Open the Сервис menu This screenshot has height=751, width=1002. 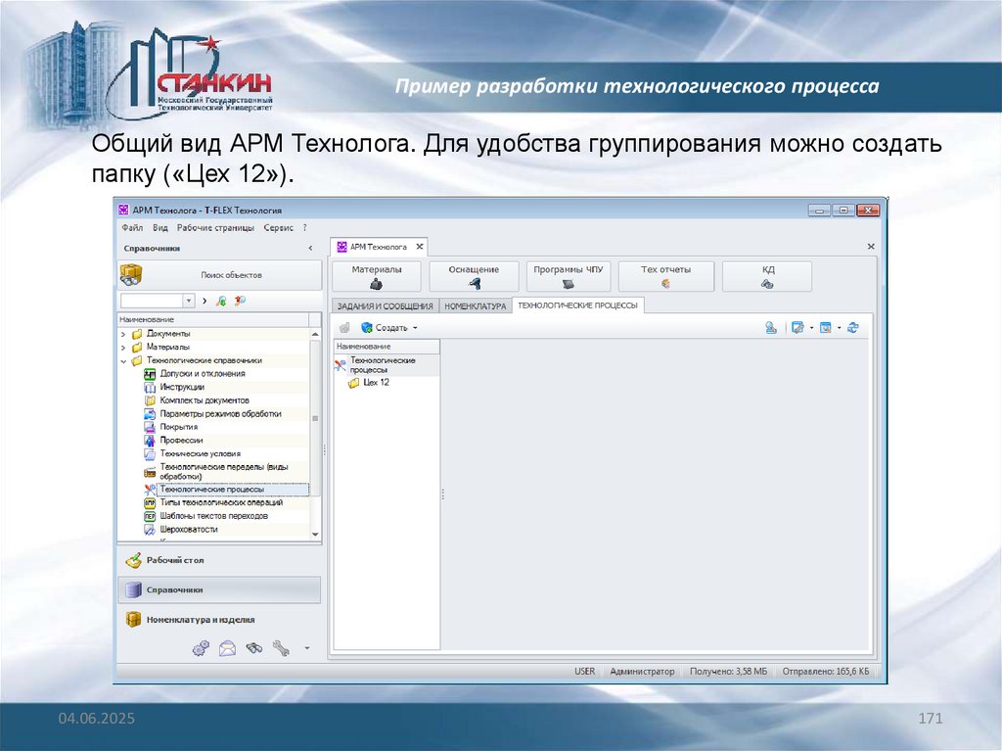click(x=279, y=228)
